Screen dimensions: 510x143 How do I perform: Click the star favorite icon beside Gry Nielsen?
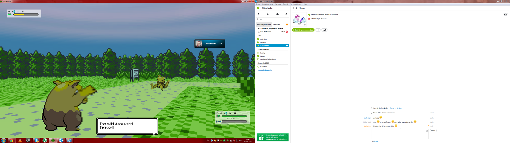tap(293, 8)
